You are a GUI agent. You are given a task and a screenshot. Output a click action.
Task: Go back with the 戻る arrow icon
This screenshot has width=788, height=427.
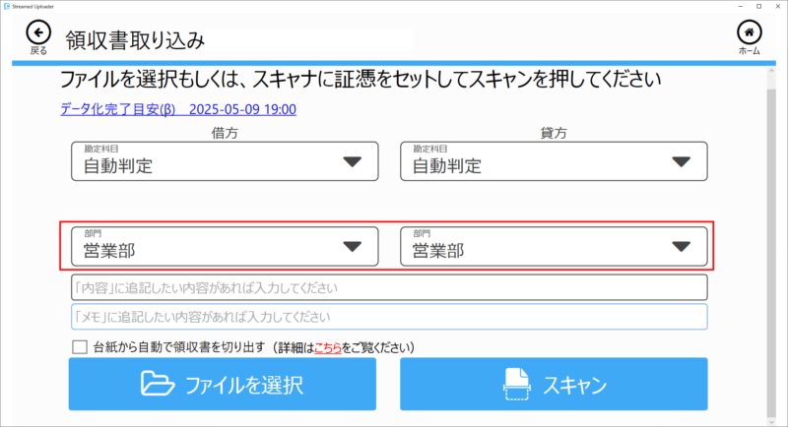tap(38, 33)
